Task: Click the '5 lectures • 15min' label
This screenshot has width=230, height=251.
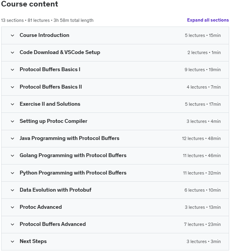Action: click(203, 35)
